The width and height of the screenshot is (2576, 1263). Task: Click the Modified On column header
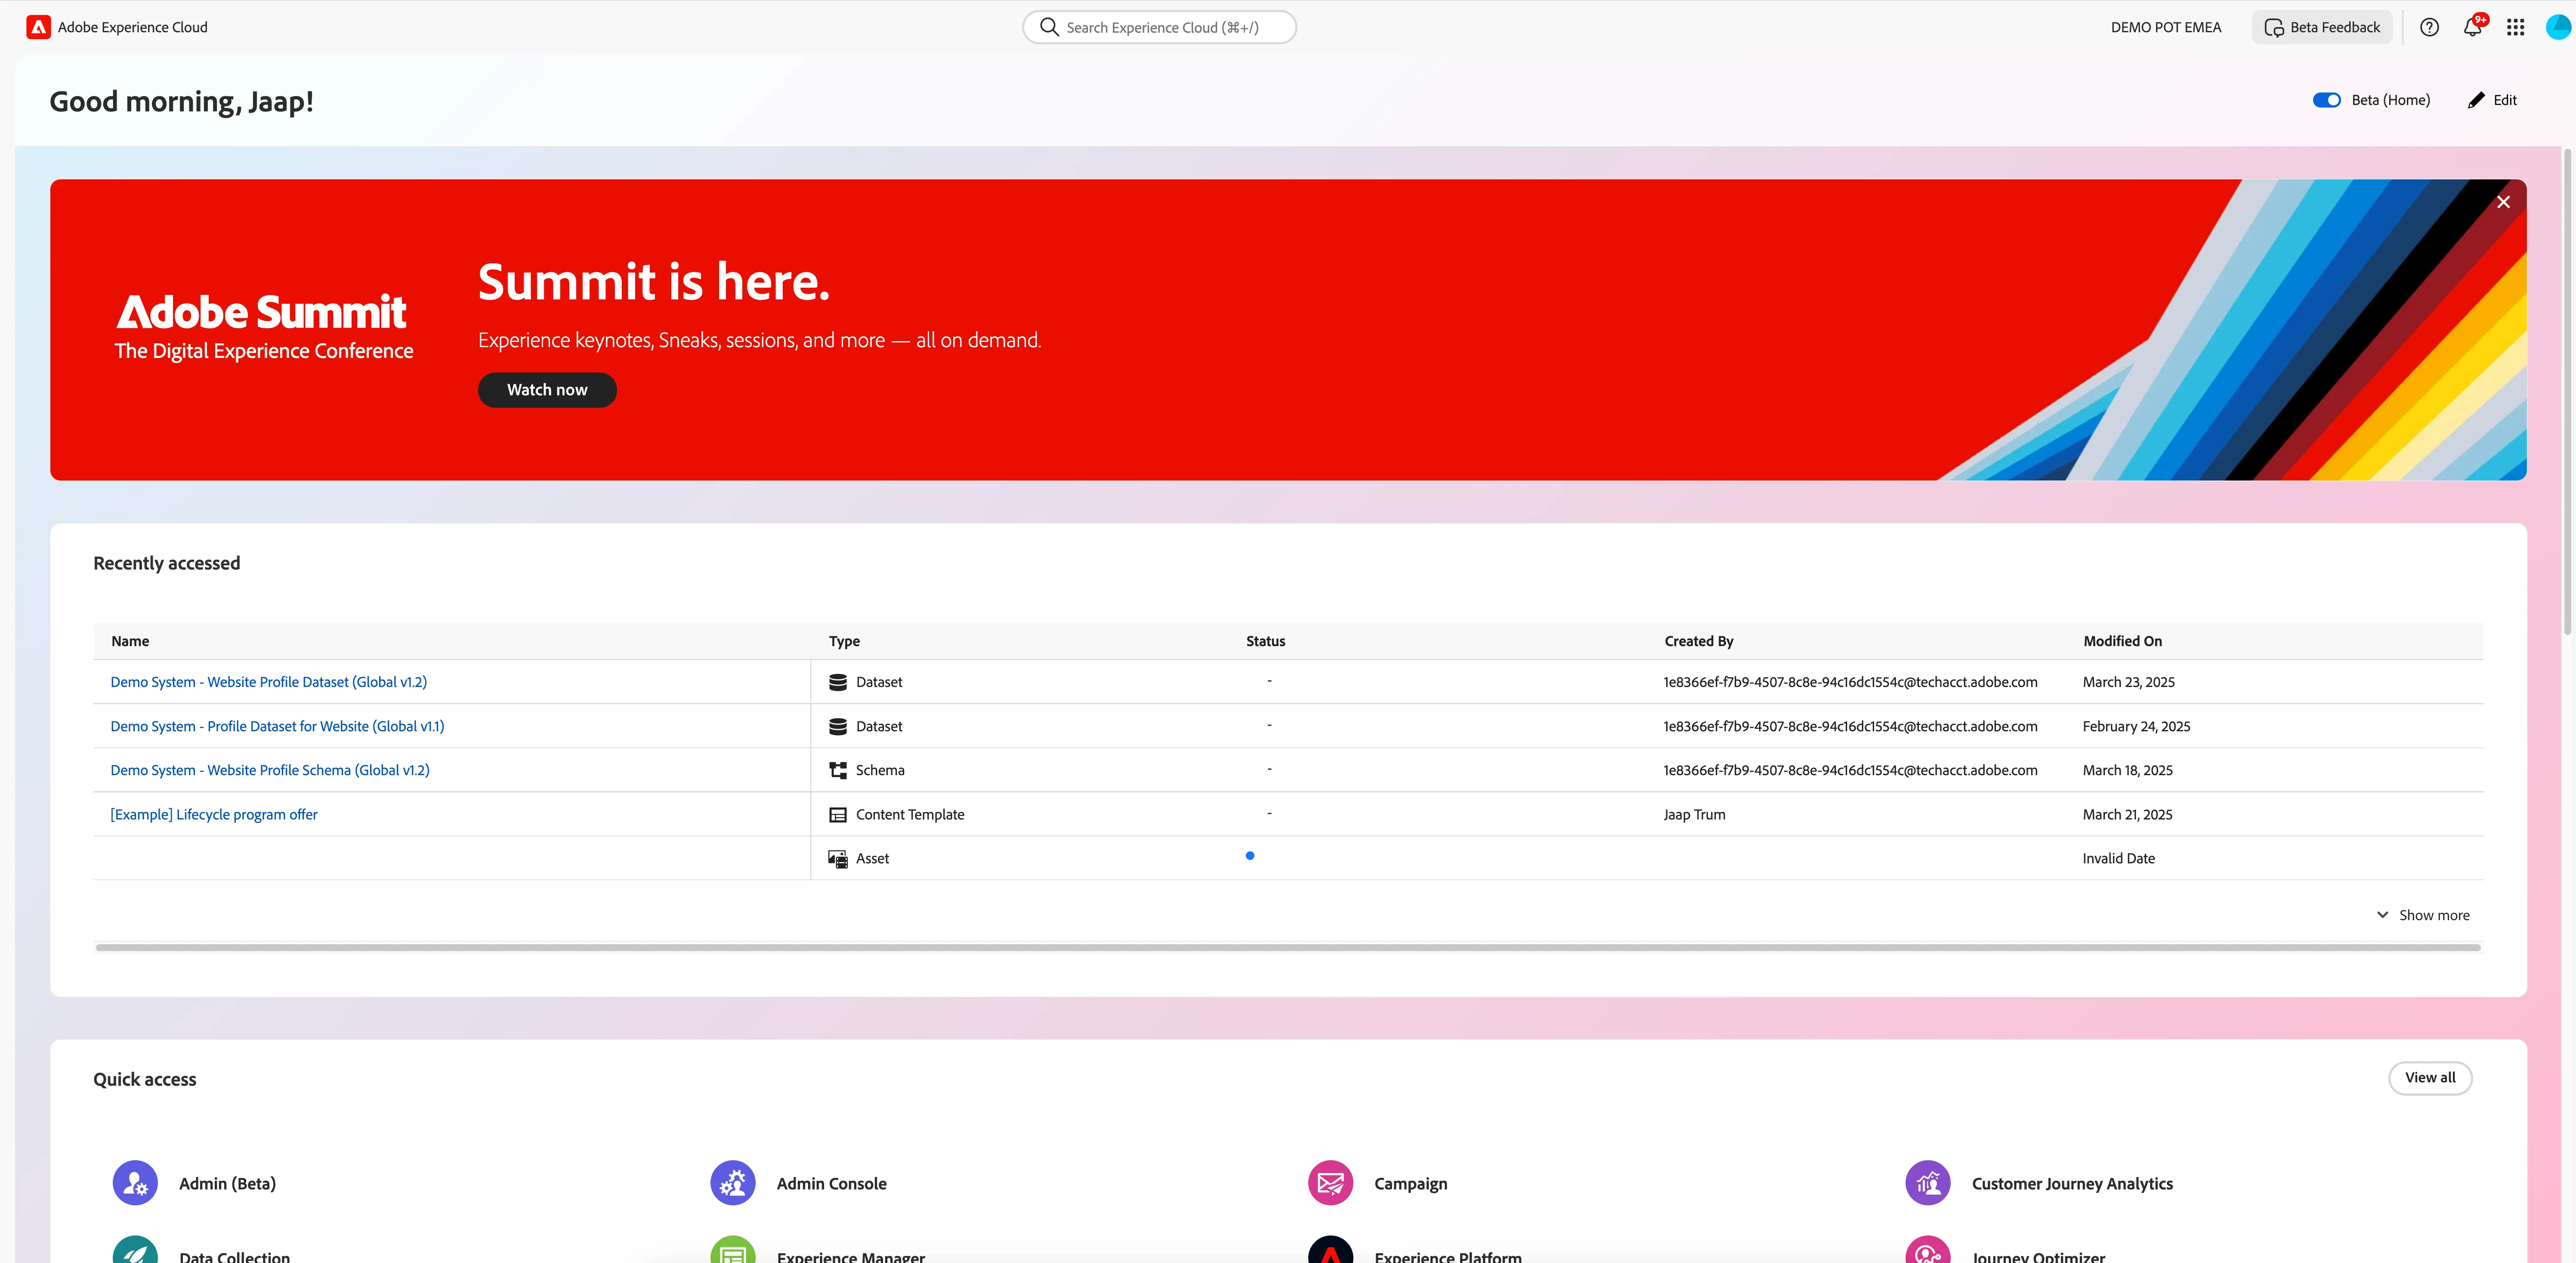[2122, 641]
